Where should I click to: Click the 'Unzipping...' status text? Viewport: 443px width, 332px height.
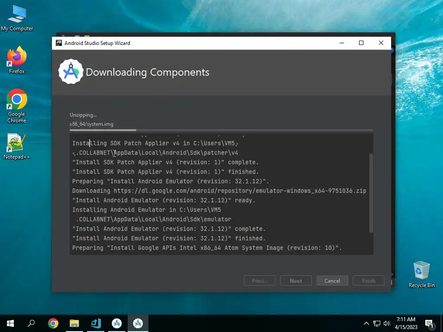pos(83,115)
